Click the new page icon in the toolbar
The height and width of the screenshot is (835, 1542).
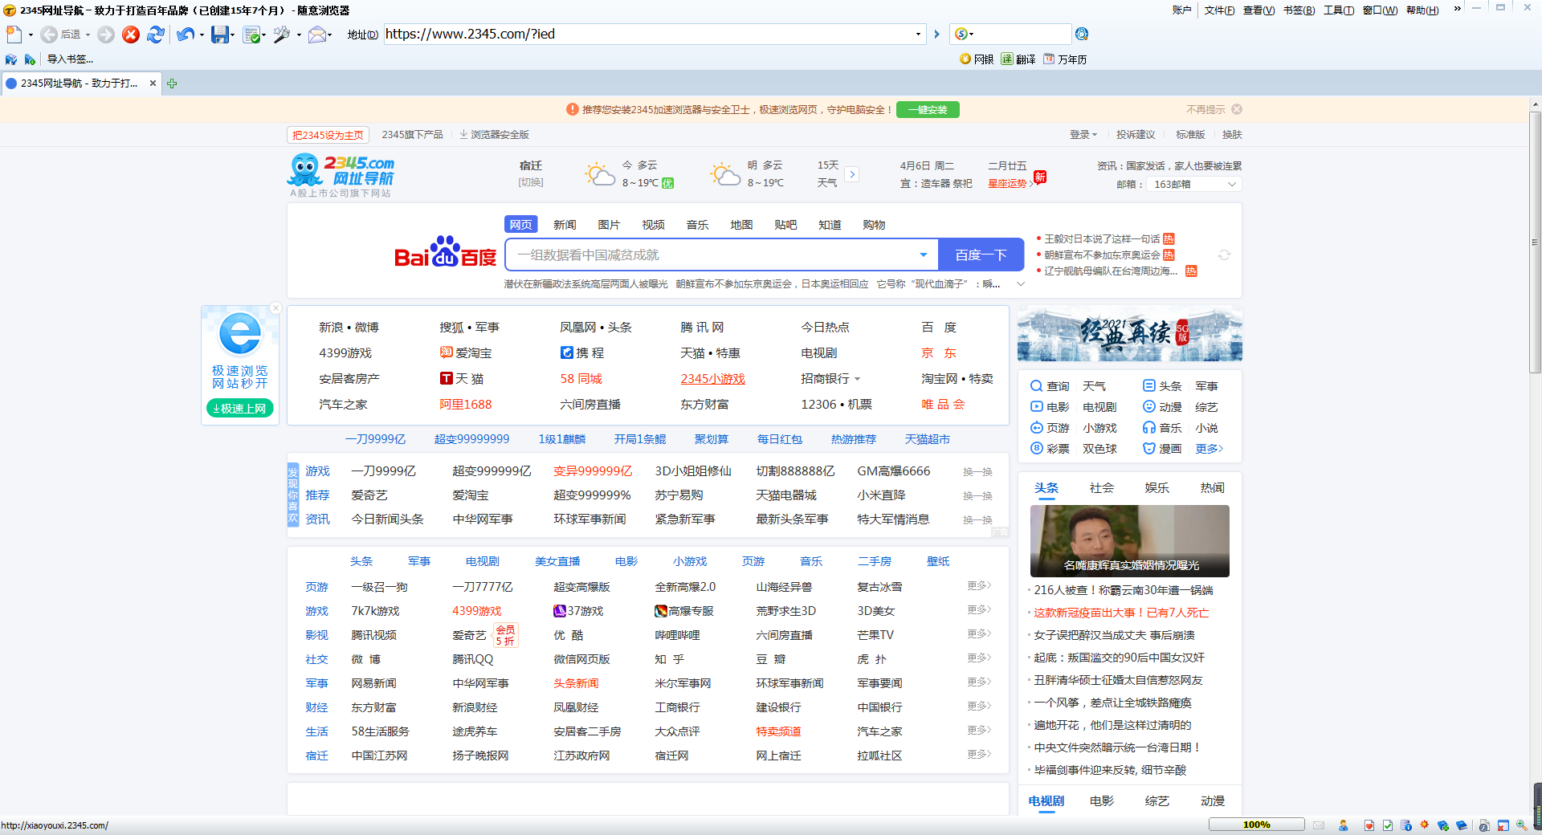point(14,35)
